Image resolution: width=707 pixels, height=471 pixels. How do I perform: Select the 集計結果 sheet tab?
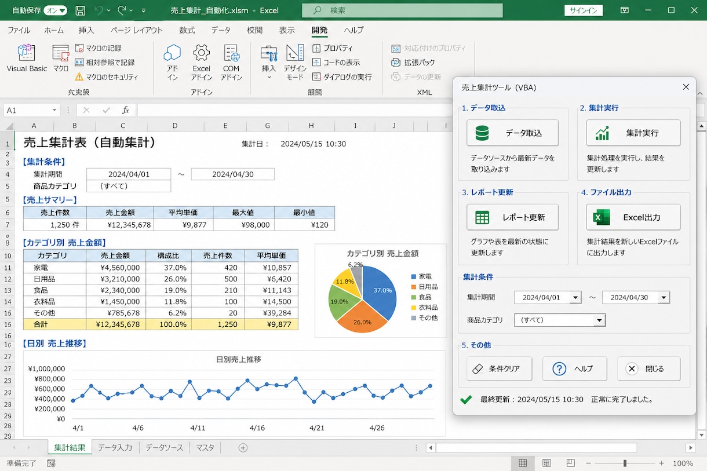69,448
